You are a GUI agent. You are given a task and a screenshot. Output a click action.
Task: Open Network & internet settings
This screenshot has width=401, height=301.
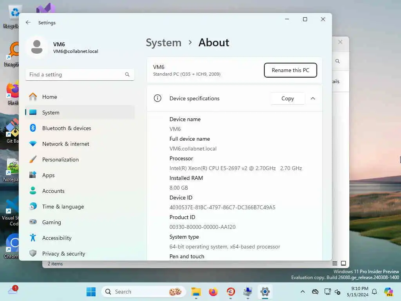79,144
